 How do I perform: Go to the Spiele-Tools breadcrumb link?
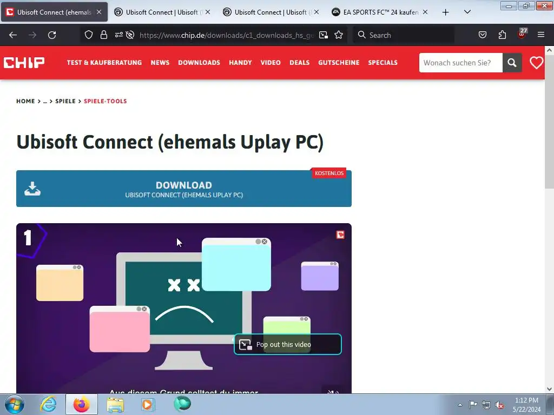[105, 101]
